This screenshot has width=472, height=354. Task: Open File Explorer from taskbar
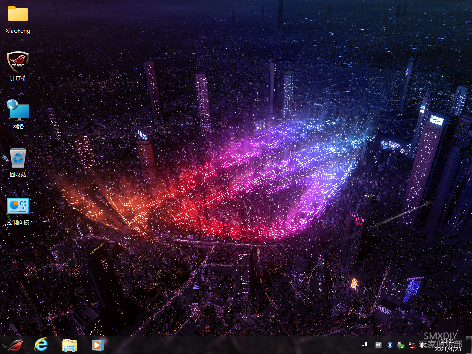[70, 345]
